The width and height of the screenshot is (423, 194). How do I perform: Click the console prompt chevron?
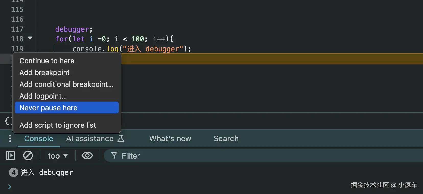[9, 187]
